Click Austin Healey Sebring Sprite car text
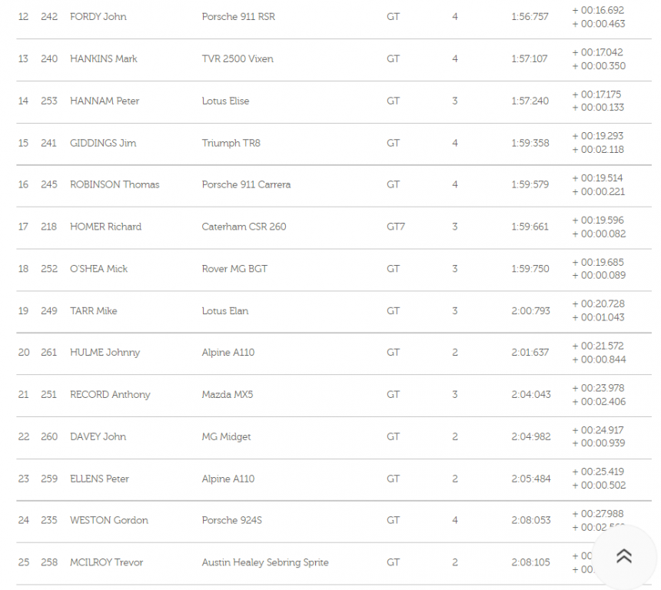This screenshot has height=590, width=661. (265, 563)
